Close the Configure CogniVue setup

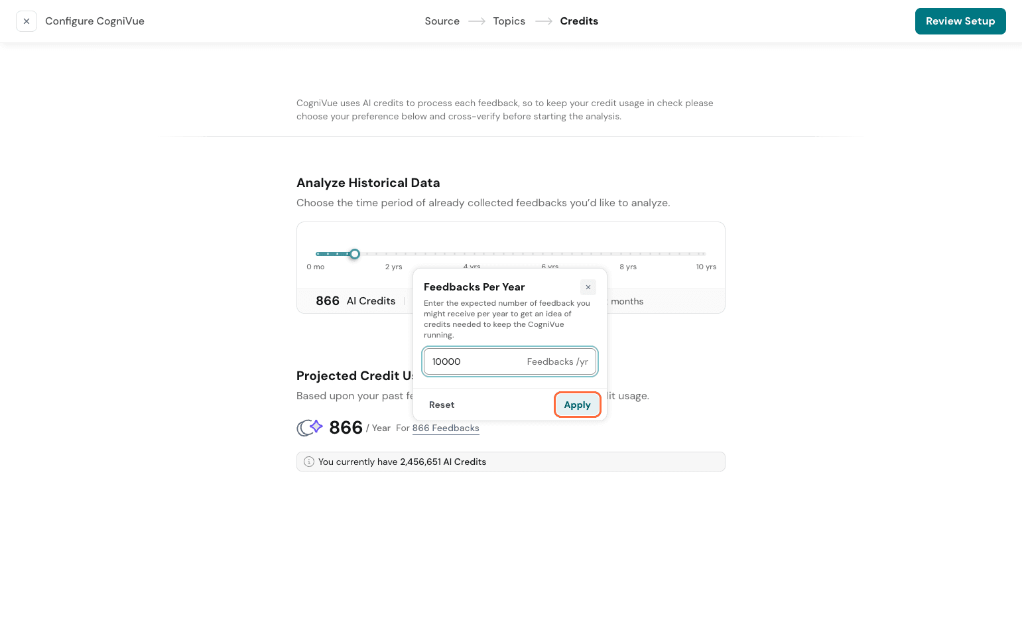27,21
